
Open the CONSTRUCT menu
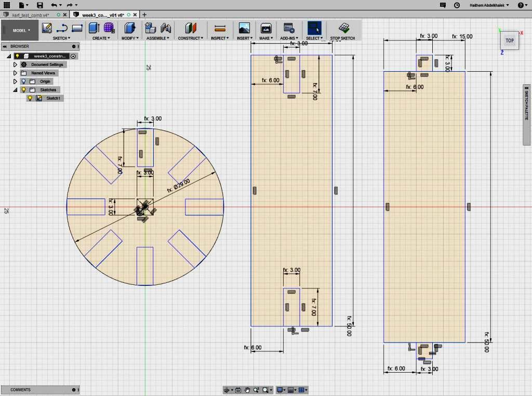[x=191, y=38]
